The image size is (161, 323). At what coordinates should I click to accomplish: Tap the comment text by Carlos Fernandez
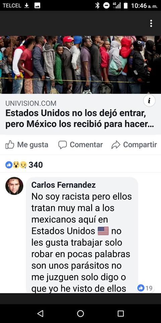click(82, 243)
